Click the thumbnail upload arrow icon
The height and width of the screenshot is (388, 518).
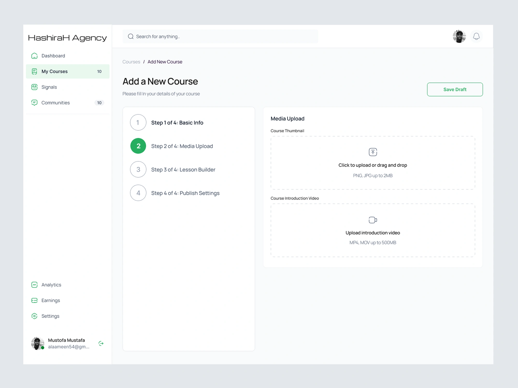373,152
